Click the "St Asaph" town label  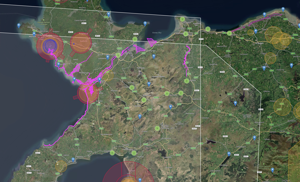(x=260, y=43)
